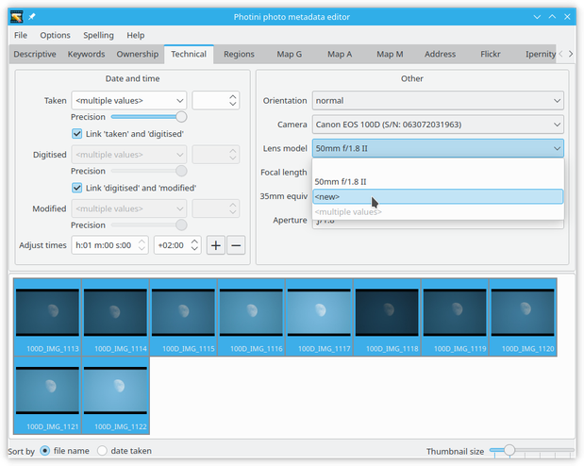The height and width of the screenshot is (466, 584).
Task: Toggle Link 'taken' and 'digitised' checkbox
Action: [x=76, y=134]
